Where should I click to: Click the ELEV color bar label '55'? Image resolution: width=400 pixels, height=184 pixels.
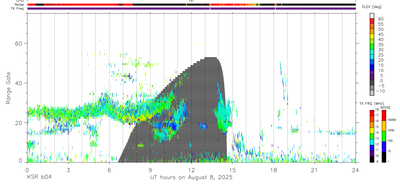[x=380, y=24]
